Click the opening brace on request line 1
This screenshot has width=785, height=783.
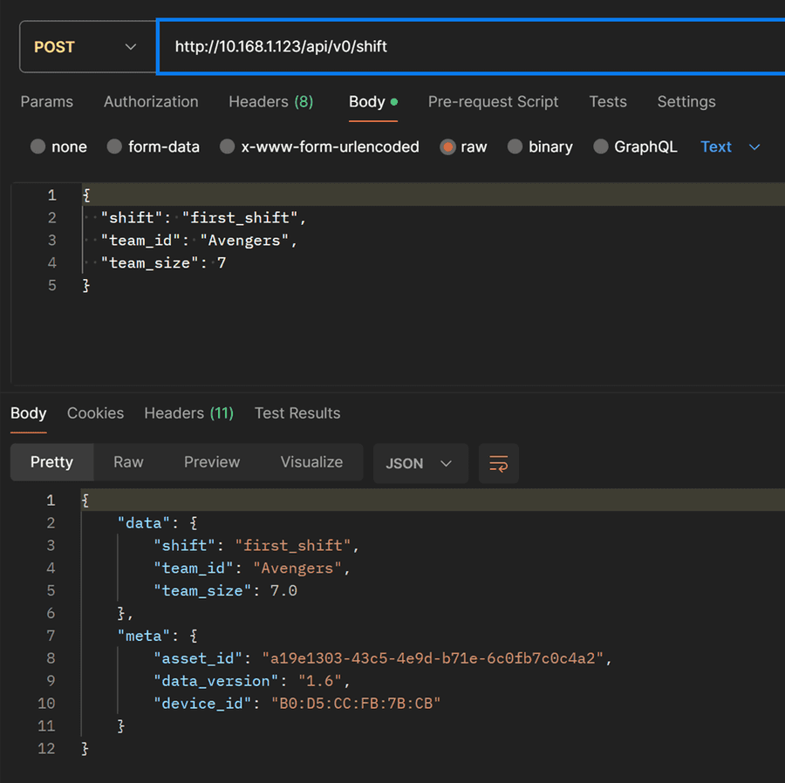click(86, 195)
